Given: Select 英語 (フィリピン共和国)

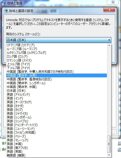Looking at the screenshot, I should [56, 133].
